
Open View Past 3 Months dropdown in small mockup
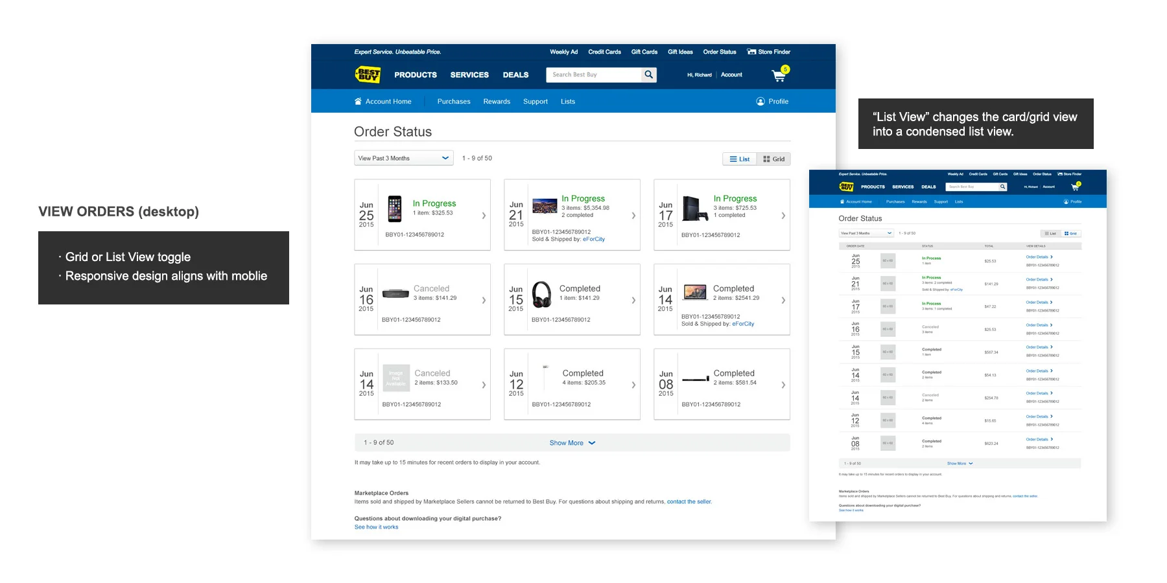(866, 233)
